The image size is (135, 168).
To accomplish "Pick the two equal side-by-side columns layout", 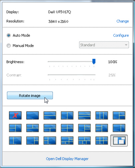I will pos(67,115).
